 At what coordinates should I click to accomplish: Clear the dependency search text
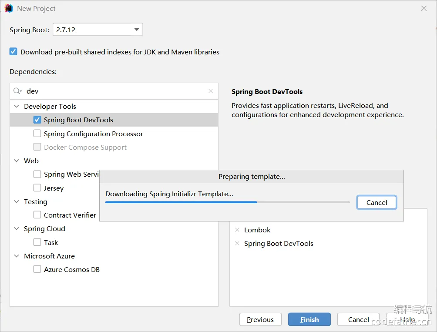point(211,91)
